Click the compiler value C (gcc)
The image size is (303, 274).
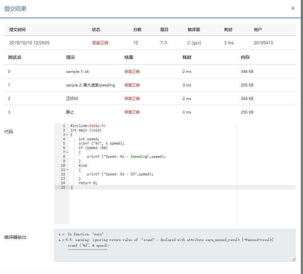tap(194, 43)
